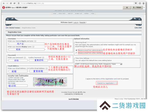
Task: Bookmark the page with the heart icon
Action: [136, 3]
